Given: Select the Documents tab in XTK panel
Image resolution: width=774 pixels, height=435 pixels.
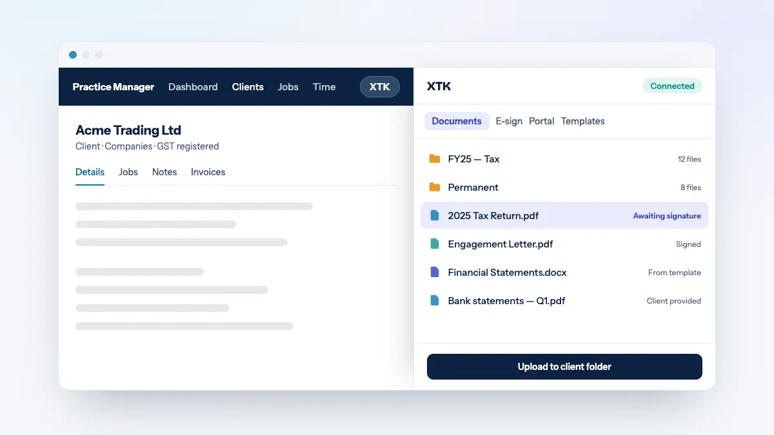Looking at the screenshot, I should click(457, 121).
